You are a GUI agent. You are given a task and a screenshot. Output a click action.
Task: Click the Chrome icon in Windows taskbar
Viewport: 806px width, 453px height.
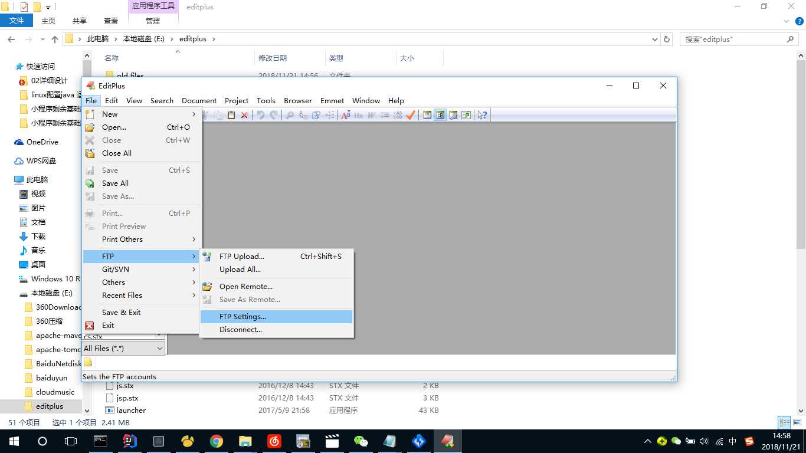click(217, 441)
